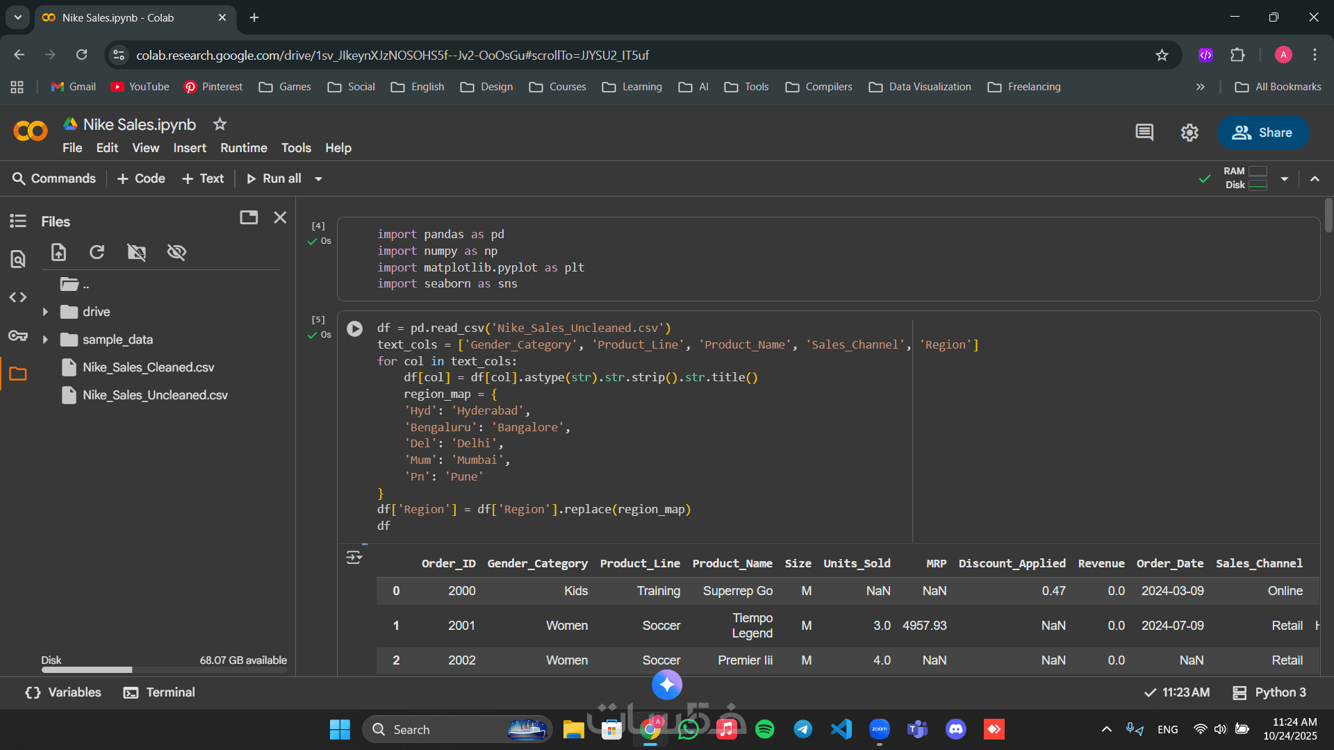Expand the drive folder

click(x=45, y=312)
